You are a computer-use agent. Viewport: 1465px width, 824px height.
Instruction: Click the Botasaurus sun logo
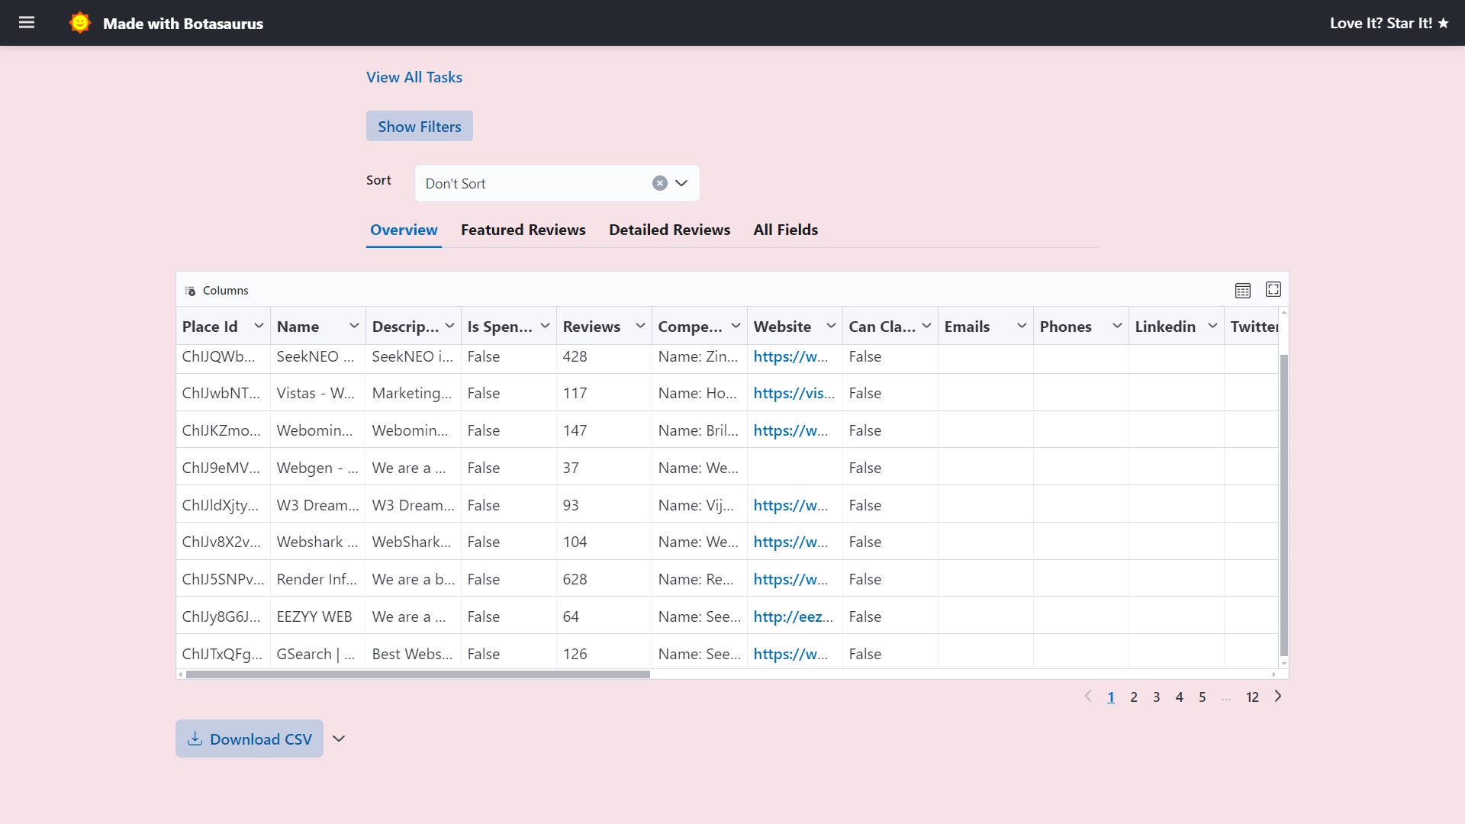tap(79, 23)
